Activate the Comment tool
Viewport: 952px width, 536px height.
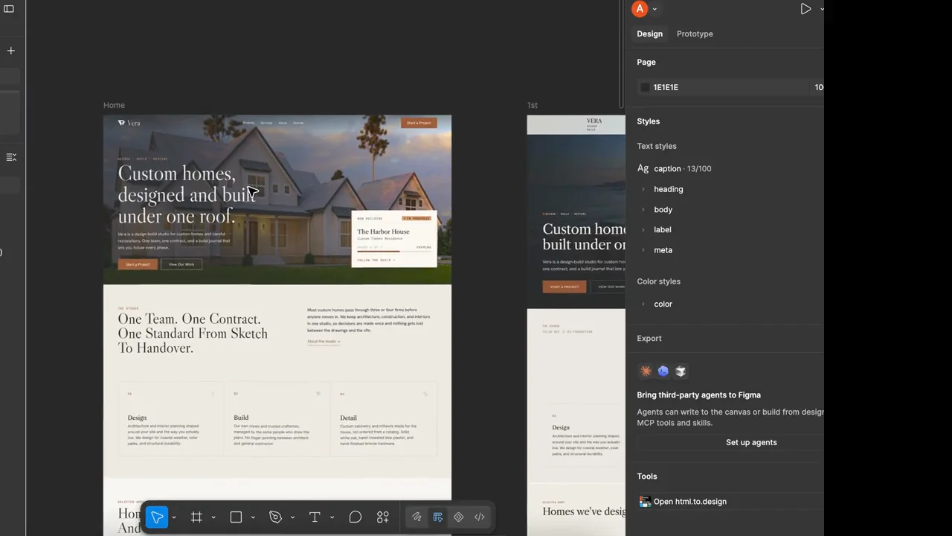pyautogui.click(x=355, y=517)
